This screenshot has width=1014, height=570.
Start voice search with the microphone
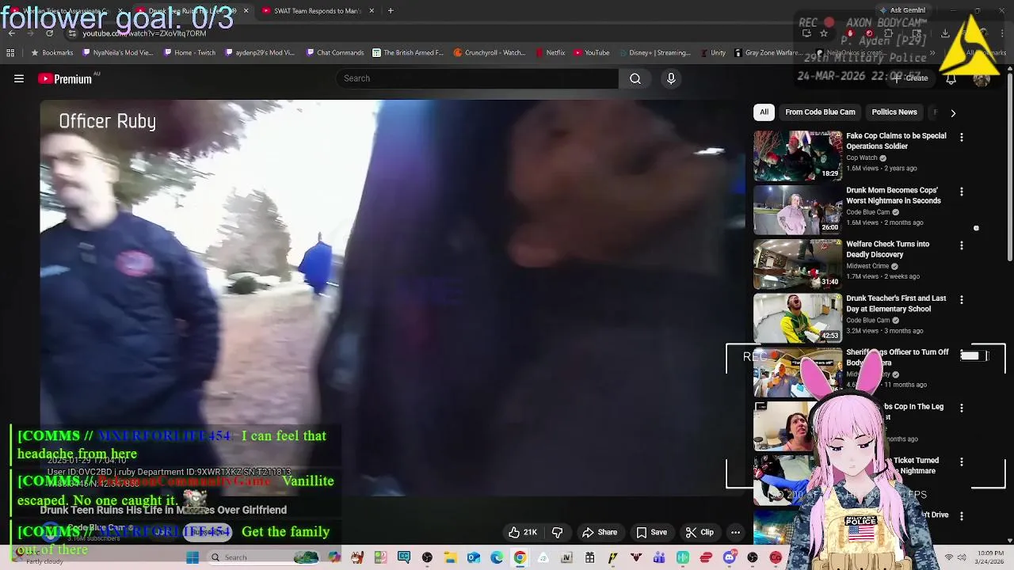pyautogui.click(x=671, y=78)
